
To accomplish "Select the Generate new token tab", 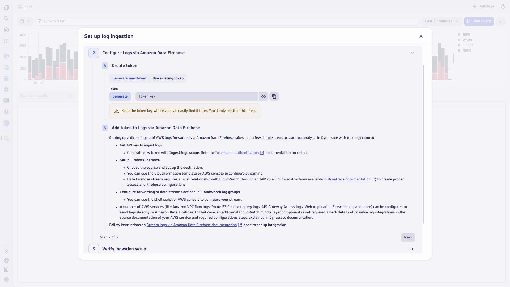I will (129, 78).
